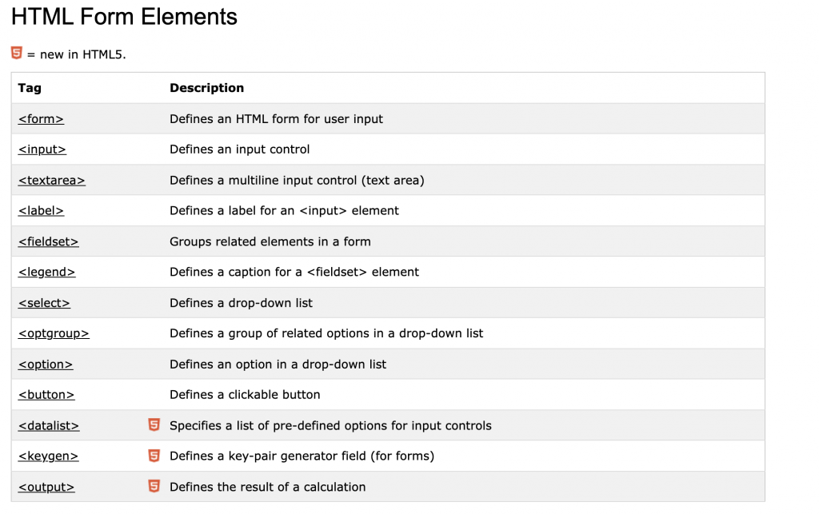Click the HTML5 icon beside the output row
Viewport: 819px width, 514px height.
(x=154, y=486)
